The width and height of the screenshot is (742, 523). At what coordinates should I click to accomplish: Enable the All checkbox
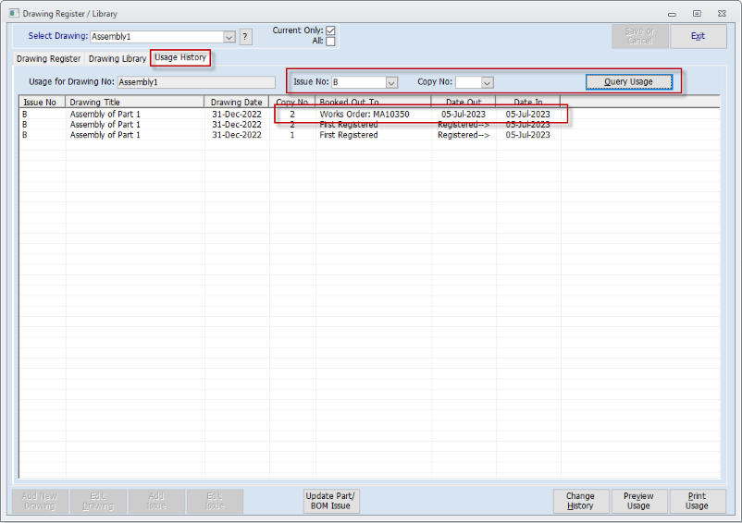point(330,42)
